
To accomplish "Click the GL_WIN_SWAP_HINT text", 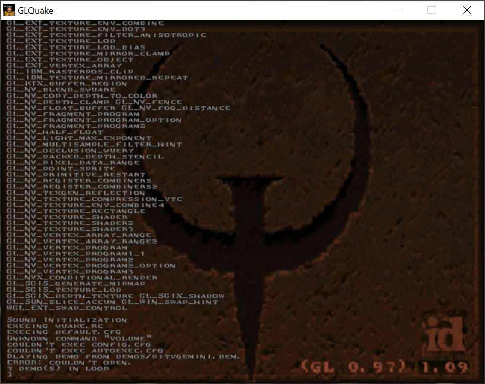I will [170, 302].
